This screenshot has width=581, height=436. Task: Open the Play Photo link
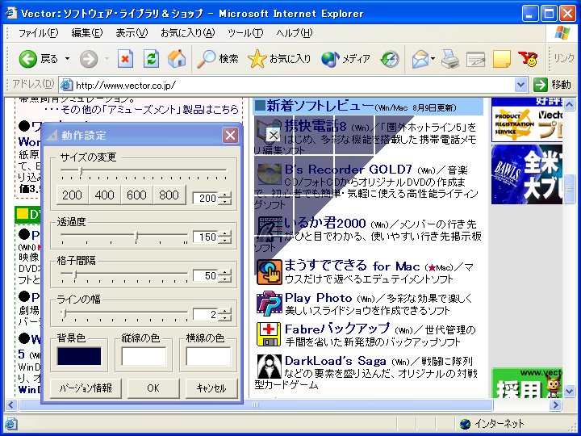[x=318, y=298]
